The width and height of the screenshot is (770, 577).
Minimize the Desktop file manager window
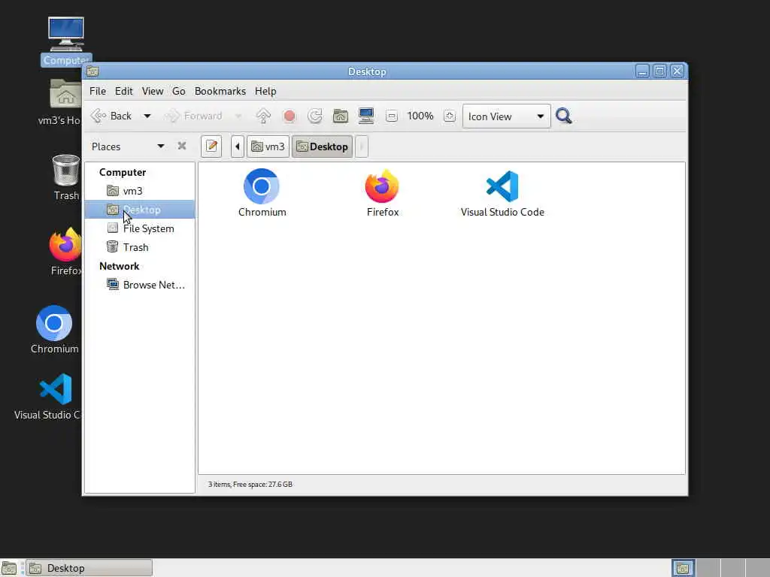point(642,71)
